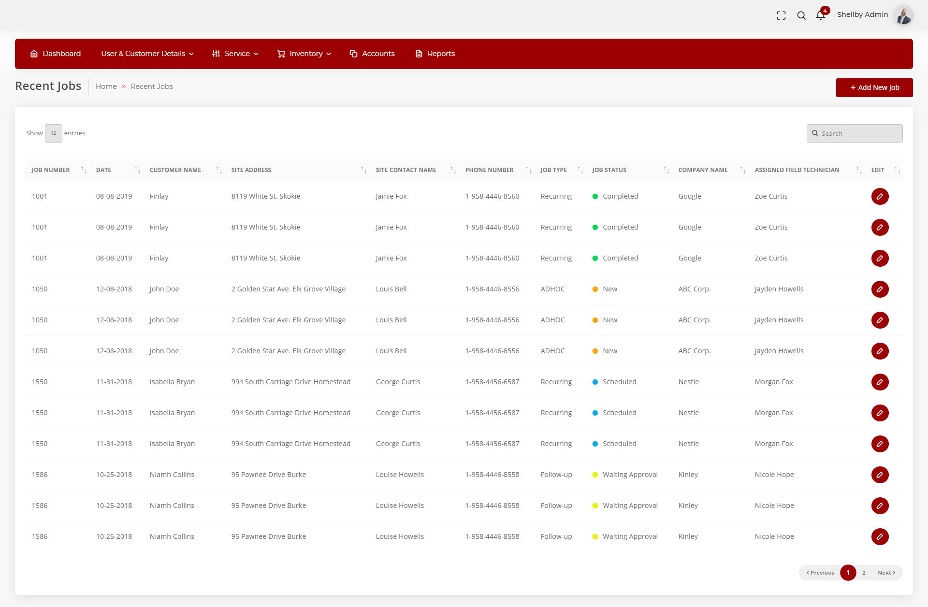Edit first Finlay job 1001 row
The width and height of the screenshot is (928, 607).
coord(880,197)
